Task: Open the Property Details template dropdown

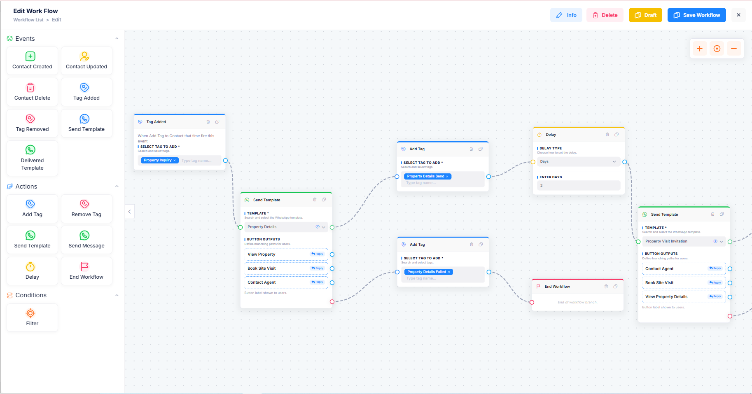Action: pyautogui.click(x=286, y=227)
